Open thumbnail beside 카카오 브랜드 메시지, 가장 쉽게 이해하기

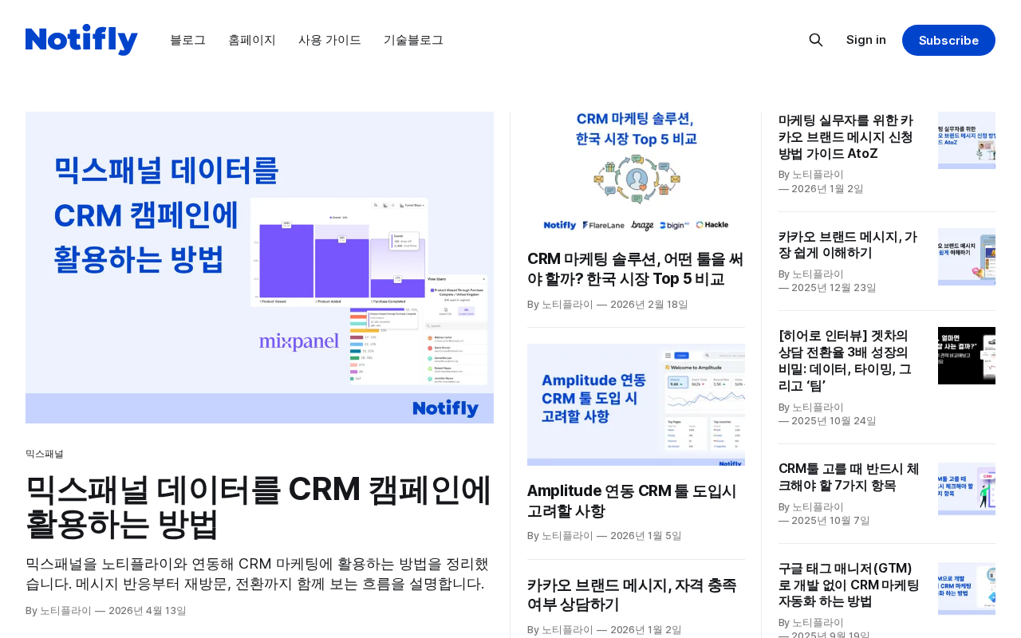pos(967,257)
